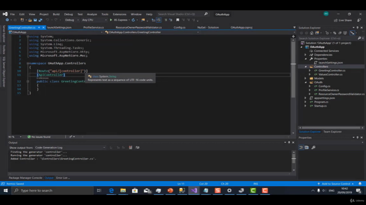Open the Toolbox side tab
Image resolution: width=366 pixels, height=205 pixels.
[x=4, y=50]
